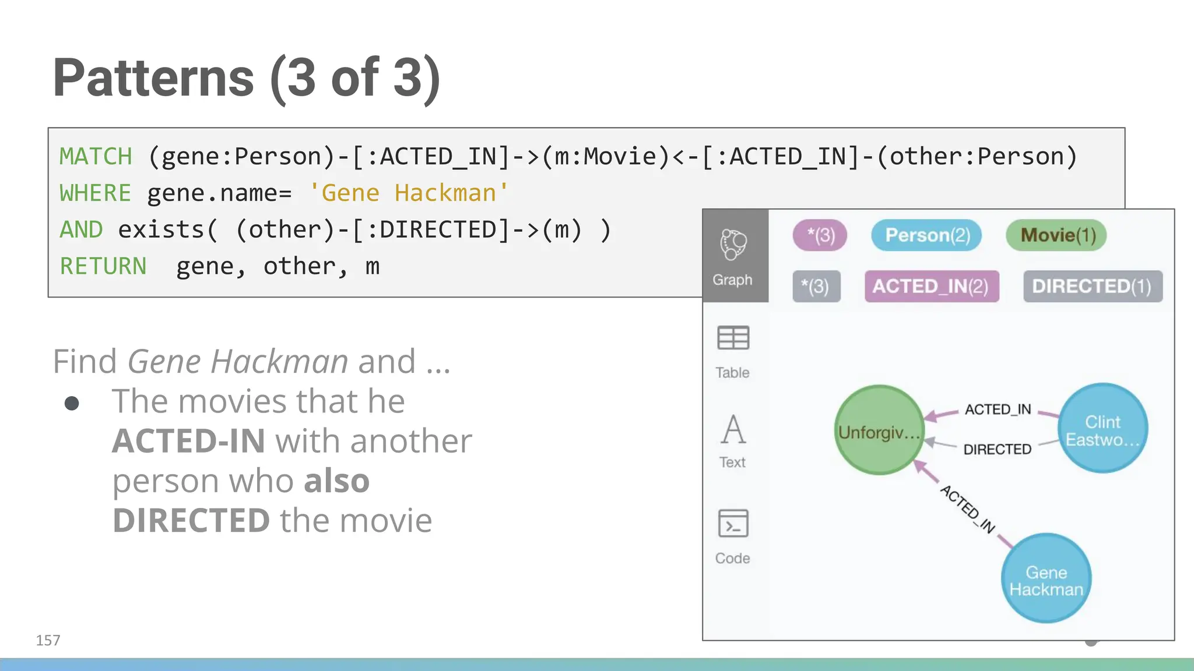Viewport: 1194px width, 671px height.
Task: Select the ACTED_IN(2) relationship badge
Action: [932, 286]
